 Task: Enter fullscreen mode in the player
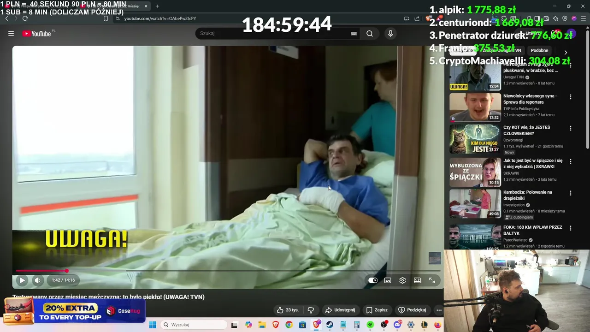coord(432,280)
